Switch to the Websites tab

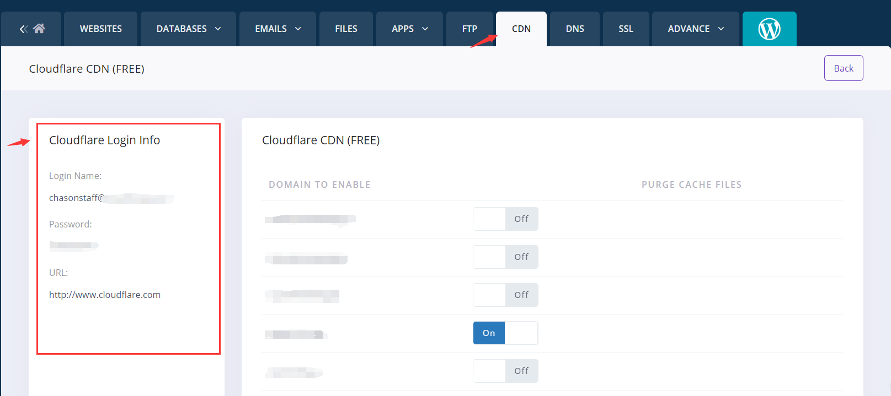[x=101, y=29]
